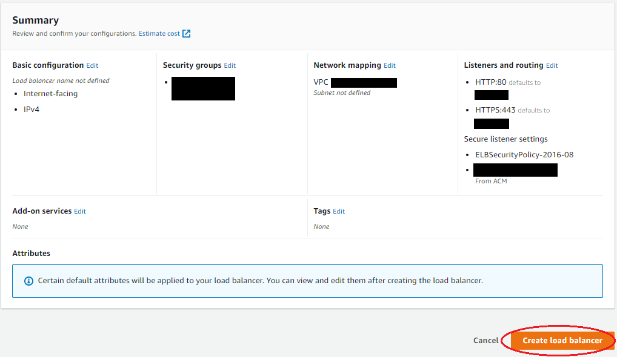
Task: Click the HTTP:80 listener entry
Action: [491, 82]
